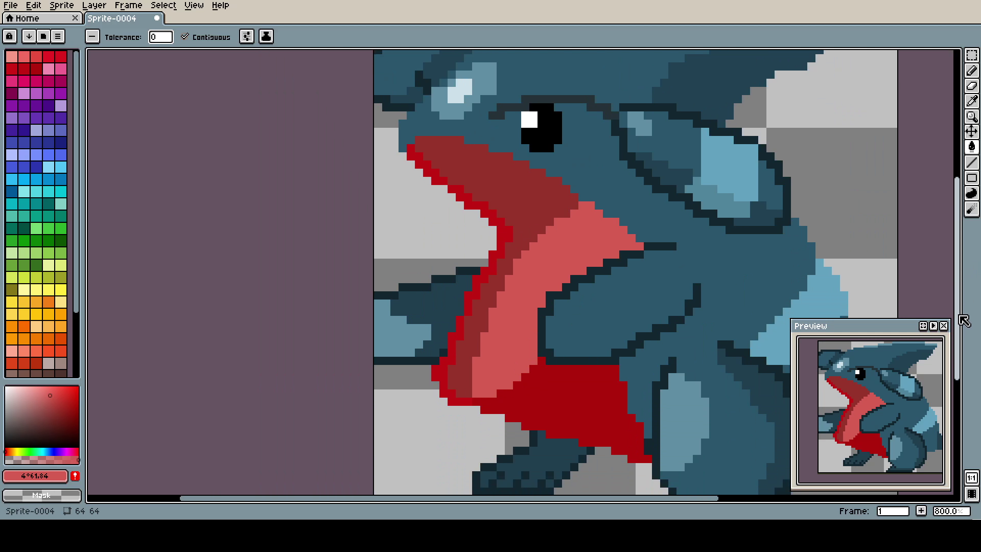This screenshot has width=981, height=552.
Task: Click the rainbow hue slider bar
Action: click(41, 452)
